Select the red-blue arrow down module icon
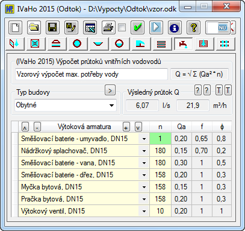Image resolution: width=245 pixels, height=231 pixels. click(x=15, y=43)
